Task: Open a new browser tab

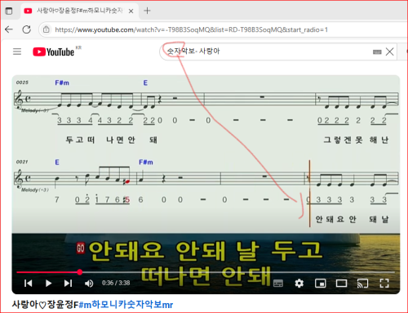Action: [147, 11]
